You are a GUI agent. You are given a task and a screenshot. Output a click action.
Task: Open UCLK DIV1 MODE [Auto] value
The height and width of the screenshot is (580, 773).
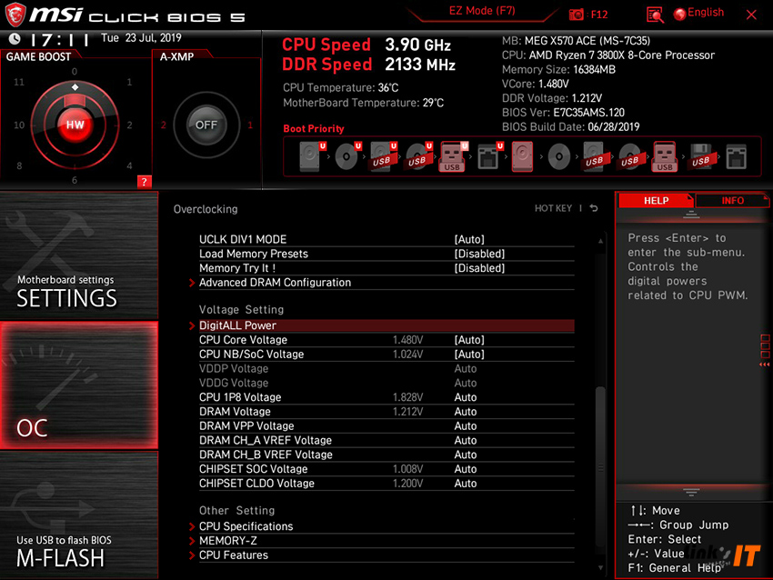click(469, 239)
